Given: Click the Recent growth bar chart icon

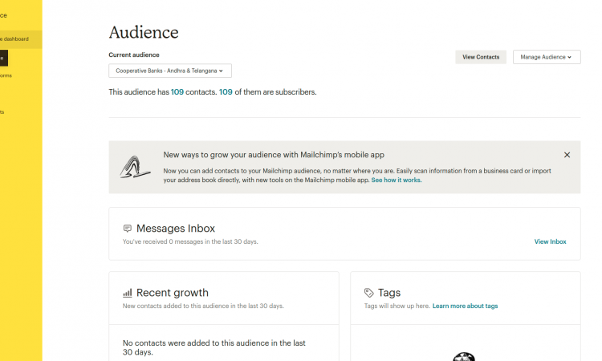Looking at the screenshot, I should 128,293.
